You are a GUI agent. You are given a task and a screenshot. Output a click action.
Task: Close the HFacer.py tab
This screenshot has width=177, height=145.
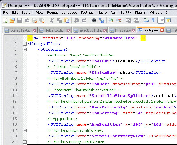(134, 30)
